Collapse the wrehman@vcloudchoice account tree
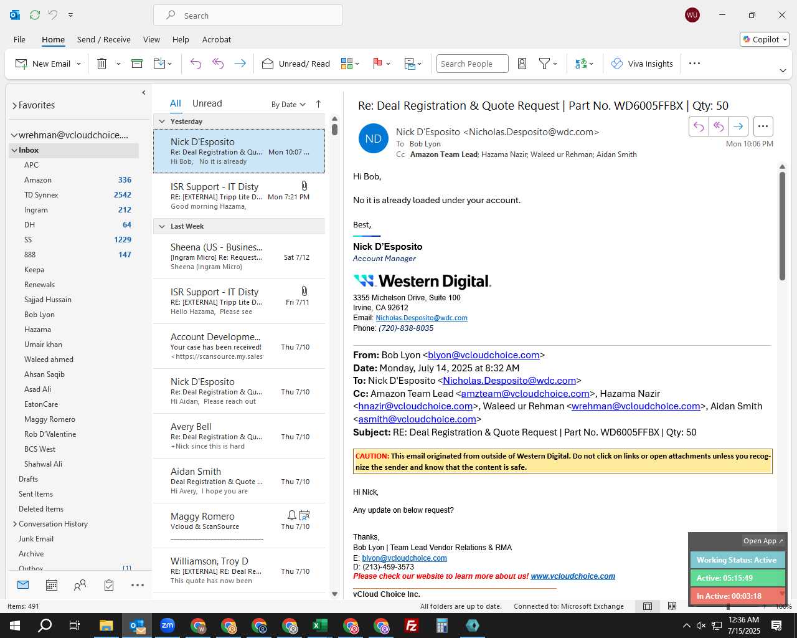Screen dimensions: 797x638 click(x=14, y=135)
